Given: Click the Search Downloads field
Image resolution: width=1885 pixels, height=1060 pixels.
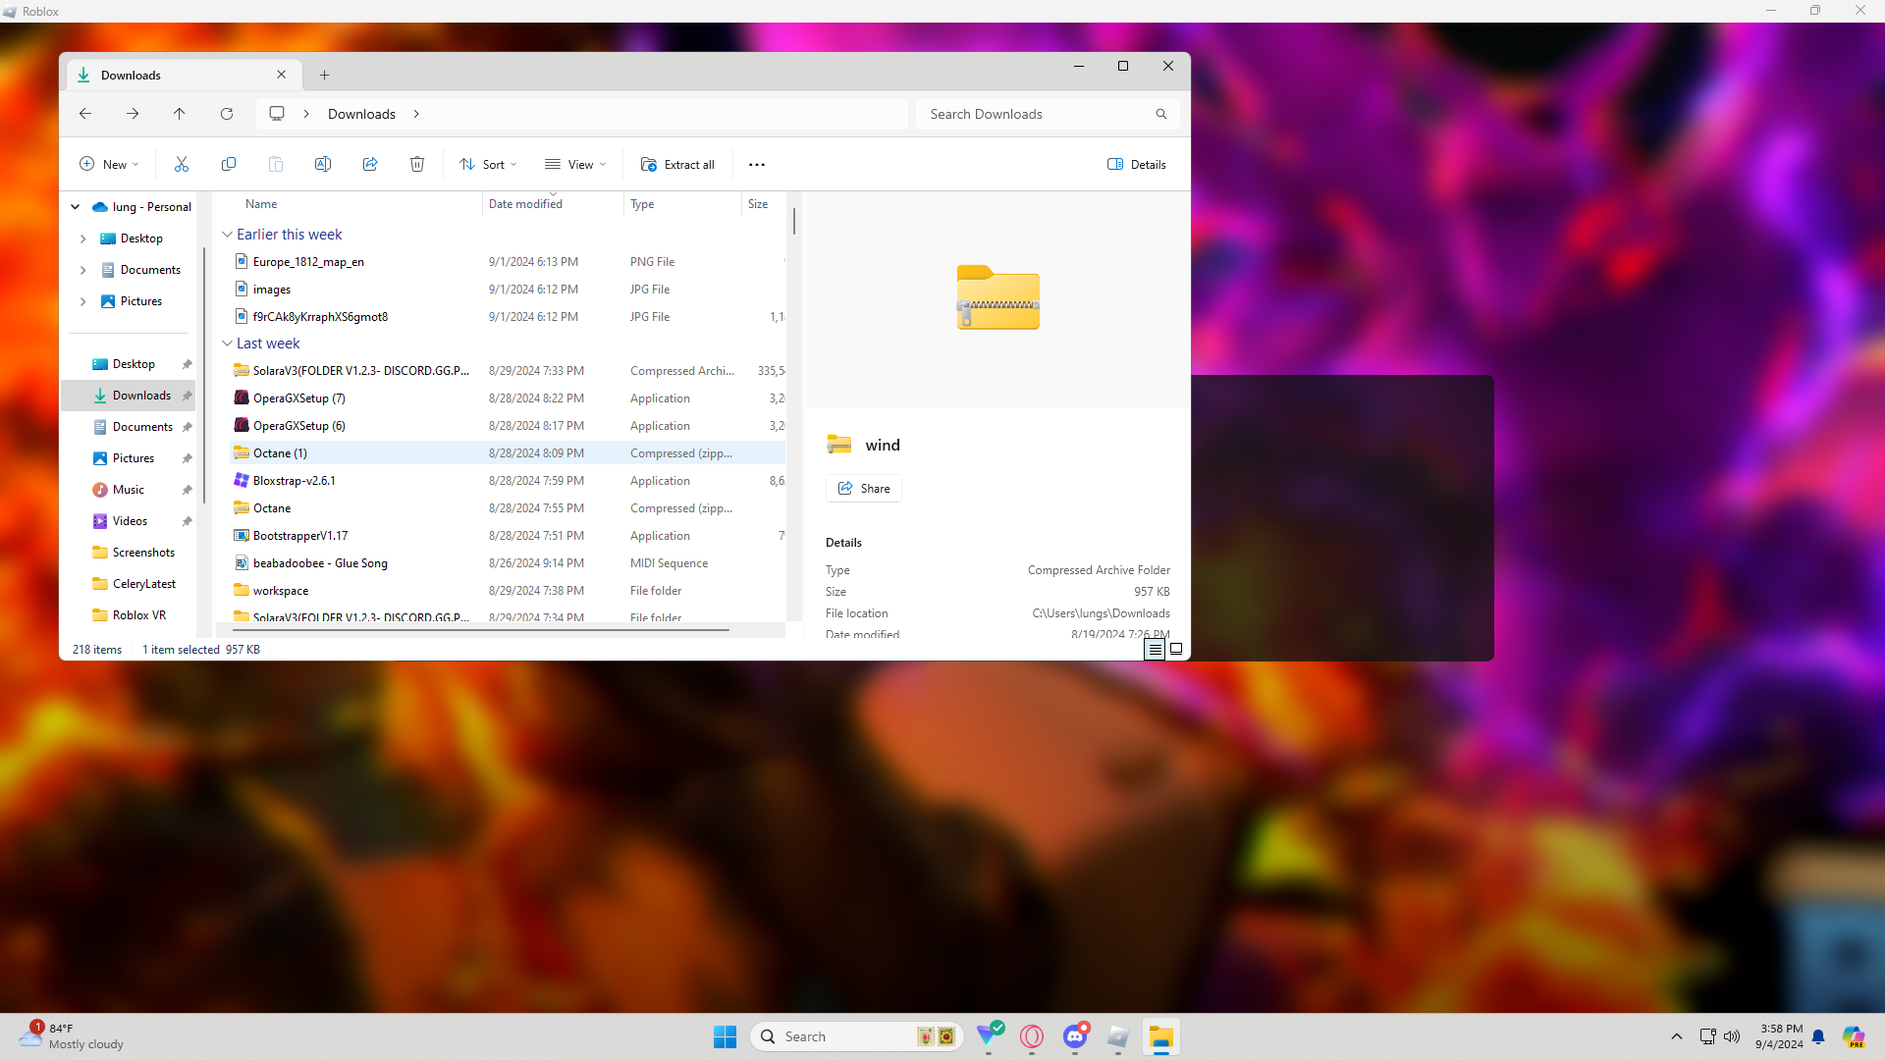Looking at the screenshot, I should pyautogui.click(x=1037, y=114).
